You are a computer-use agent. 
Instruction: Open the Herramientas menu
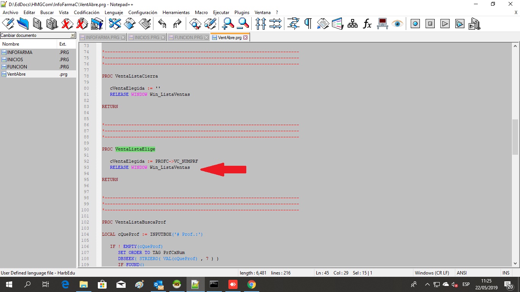point(176,13)
